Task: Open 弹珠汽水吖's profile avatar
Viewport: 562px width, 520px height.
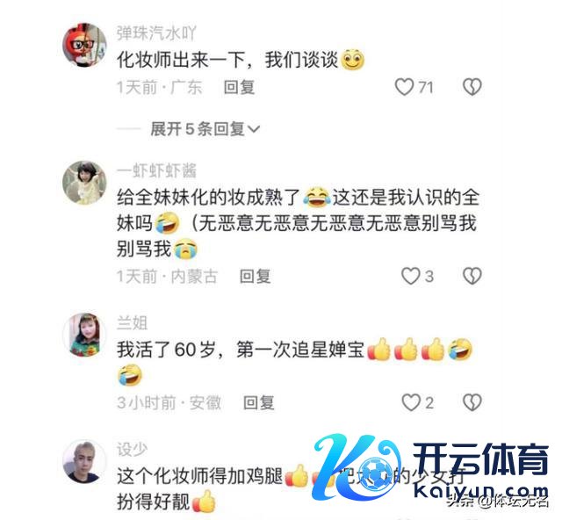Action: coord(84,45)
